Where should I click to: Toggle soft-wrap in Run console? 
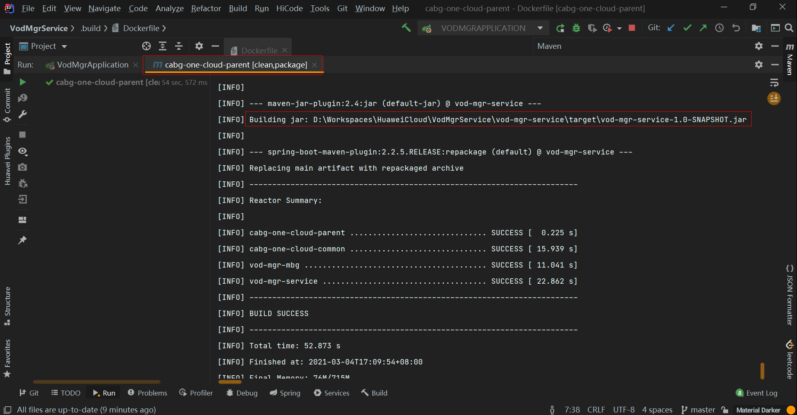click(x=774, y=82)
